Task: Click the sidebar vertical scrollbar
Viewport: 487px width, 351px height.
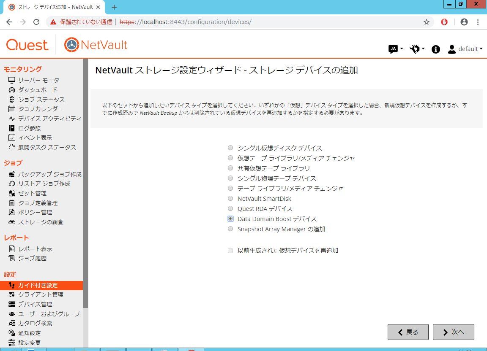Action: [85, 183]
